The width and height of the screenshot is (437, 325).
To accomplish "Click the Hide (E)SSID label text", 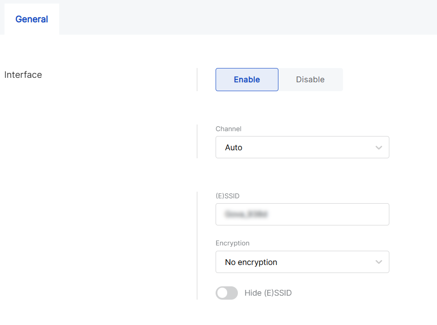I will 268,293.
